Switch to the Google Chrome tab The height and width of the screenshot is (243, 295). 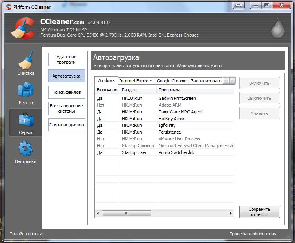171,81
